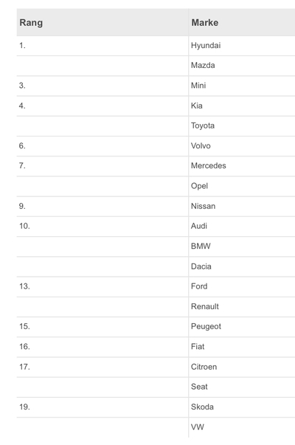Click on Mini in the Marke column
Screen dimensions: 295x445
198,86
